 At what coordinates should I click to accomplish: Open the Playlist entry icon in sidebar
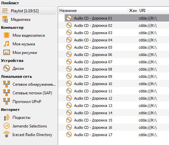click(5, 11)
